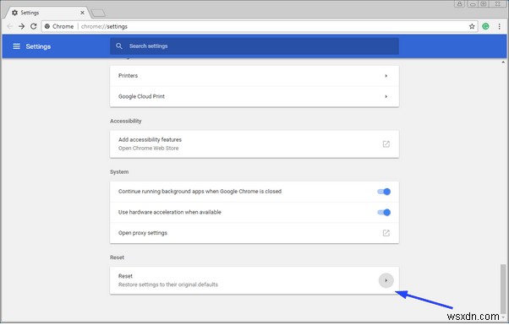Close the Settings tab

tap(82, 13)
